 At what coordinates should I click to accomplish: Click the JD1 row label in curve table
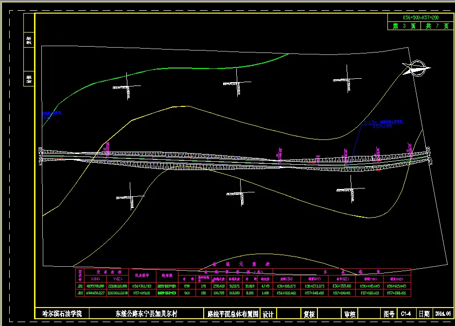[x=80, y=286]
